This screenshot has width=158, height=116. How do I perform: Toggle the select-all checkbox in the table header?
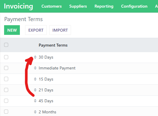point(6,45)
